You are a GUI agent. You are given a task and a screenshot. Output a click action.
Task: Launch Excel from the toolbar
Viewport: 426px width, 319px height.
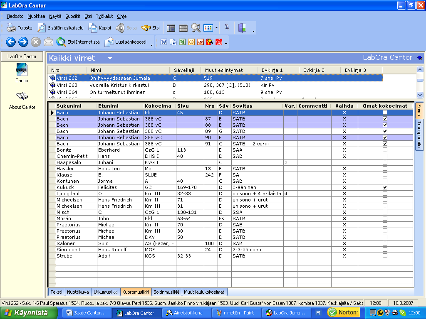point(182,42)
